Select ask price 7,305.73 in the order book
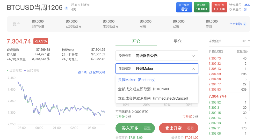The image size is (253, 140). point(215,58)
